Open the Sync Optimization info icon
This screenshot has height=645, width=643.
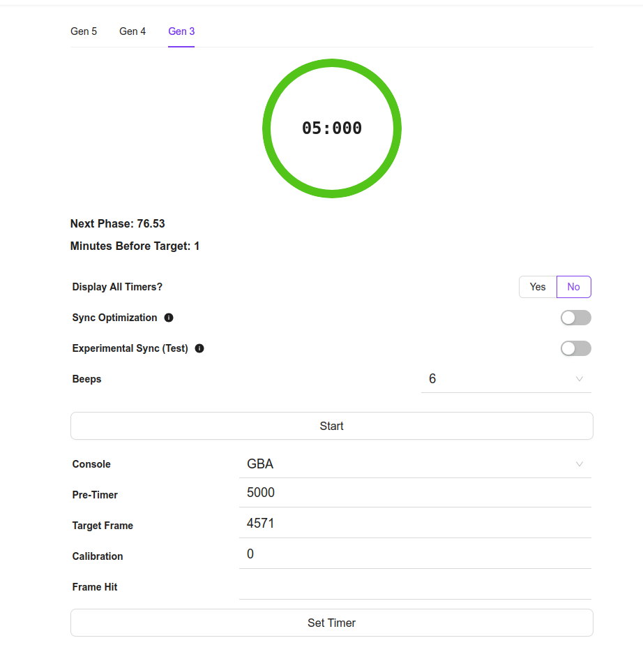point(169,318)
